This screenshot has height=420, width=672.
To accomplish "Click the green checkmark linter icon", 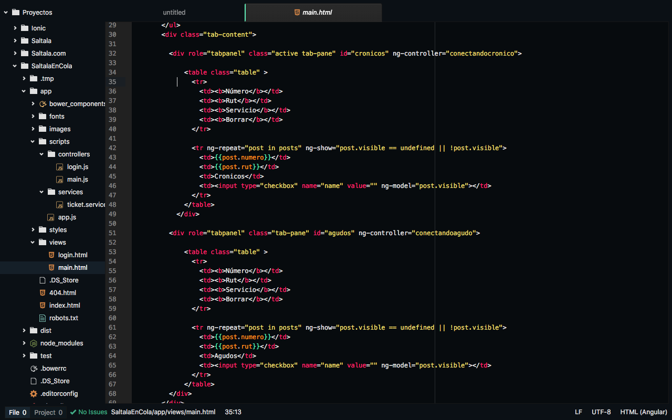I will pos(73,412).
